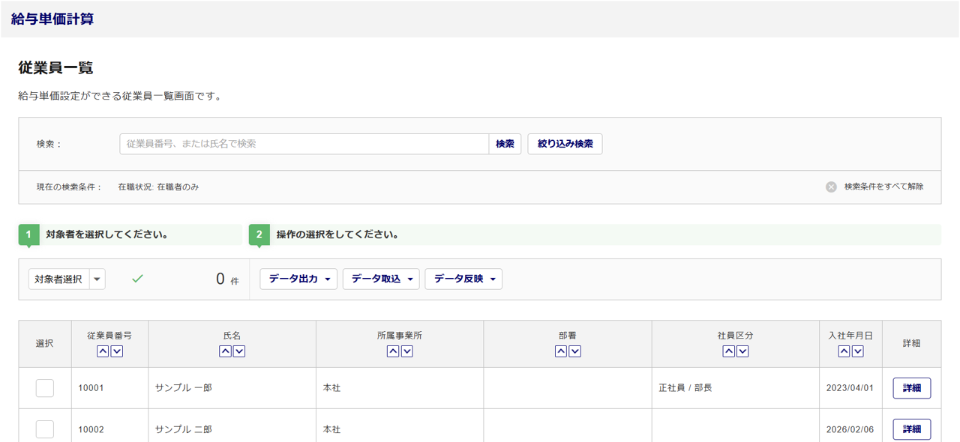Sort 社員区分 column descending
This screenshot has width=960, height=442.
point(742,351)
